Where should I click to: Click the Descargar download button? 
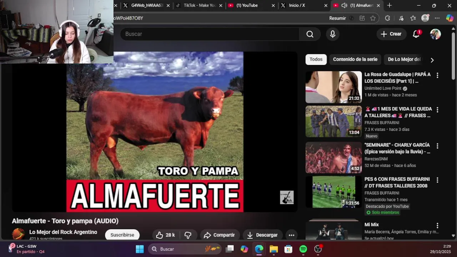pyautogui.click(x=262, y=235)
